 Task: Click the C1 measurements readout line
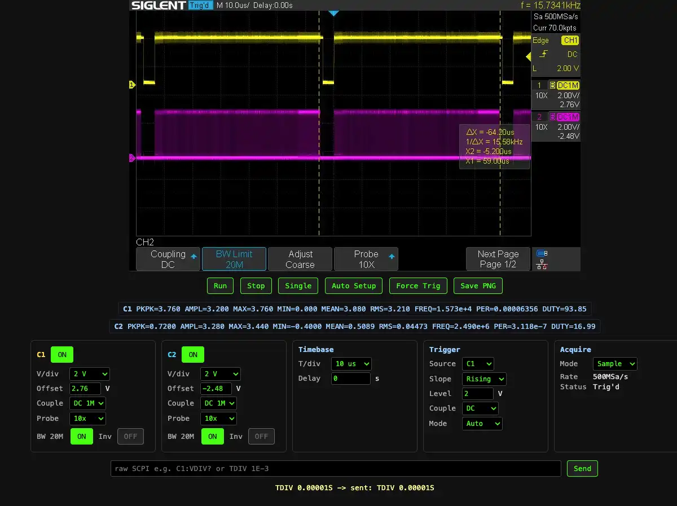coord(355,309)
